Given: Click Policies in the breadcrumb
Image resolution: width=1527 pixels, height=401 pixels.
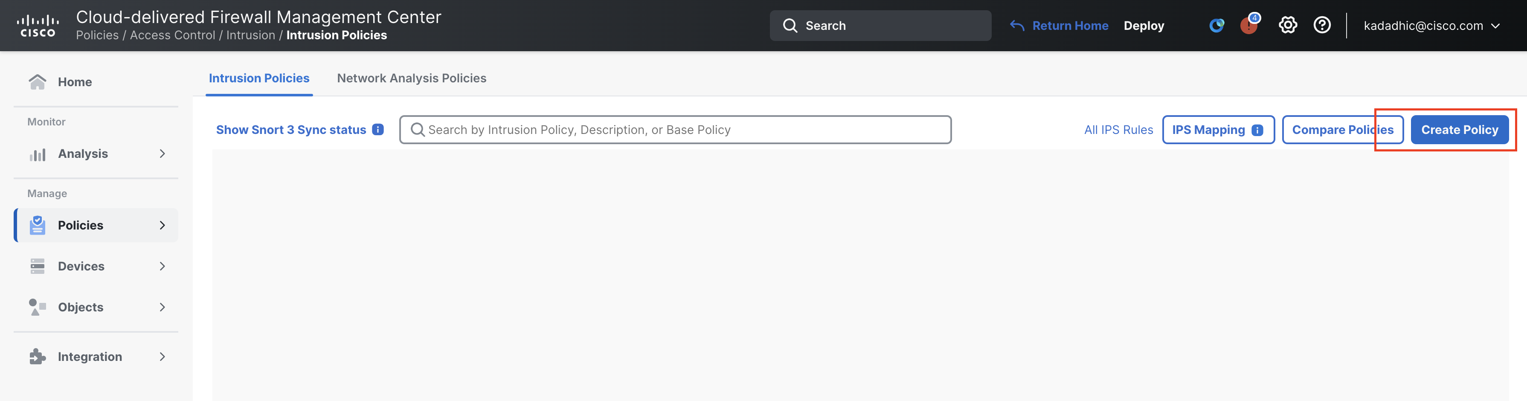Looking at the screenshot, I should pyautogui.click(x=97, y=35).
